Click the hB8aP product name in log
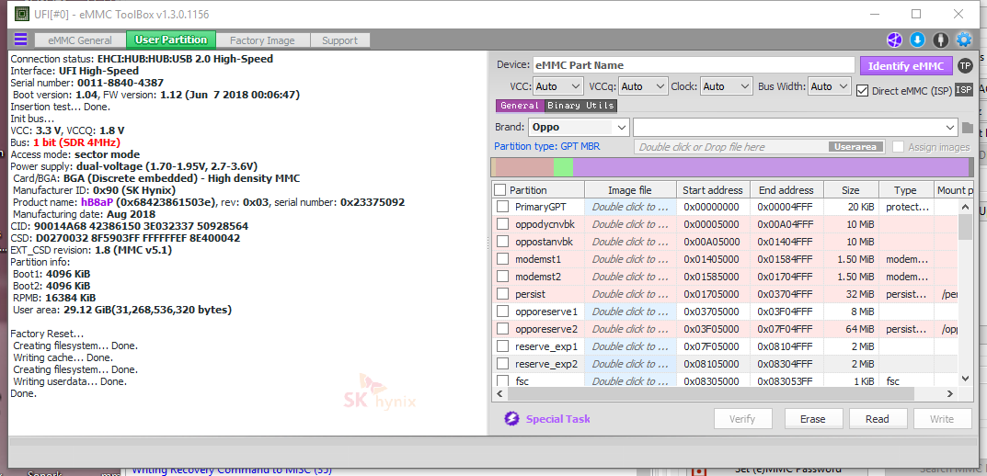The width and height of the screenshot is (987, 476). tap(97, 202)
